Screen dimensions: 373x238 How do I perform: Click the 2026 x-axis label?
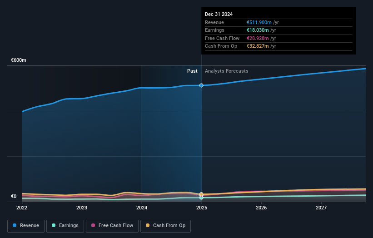[261, 208]
